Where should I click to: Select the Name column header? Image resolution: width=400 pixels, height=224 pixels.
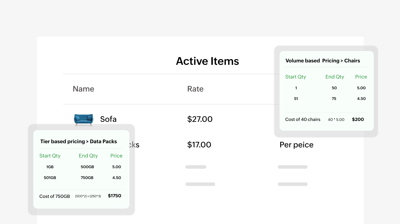[x=83, y=89]
